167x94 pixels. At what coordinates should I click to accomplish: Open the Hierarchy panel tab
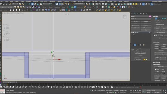click(x=138, y=14)
